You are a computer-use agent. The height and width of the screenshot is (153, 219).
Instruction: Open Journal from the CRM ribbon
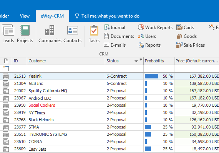click(114, 28)
